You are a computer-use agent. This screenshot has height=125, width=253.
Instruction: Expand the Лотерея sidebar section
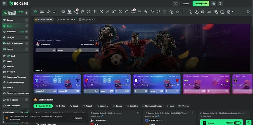pyautogui.click(x=27, y=38)
